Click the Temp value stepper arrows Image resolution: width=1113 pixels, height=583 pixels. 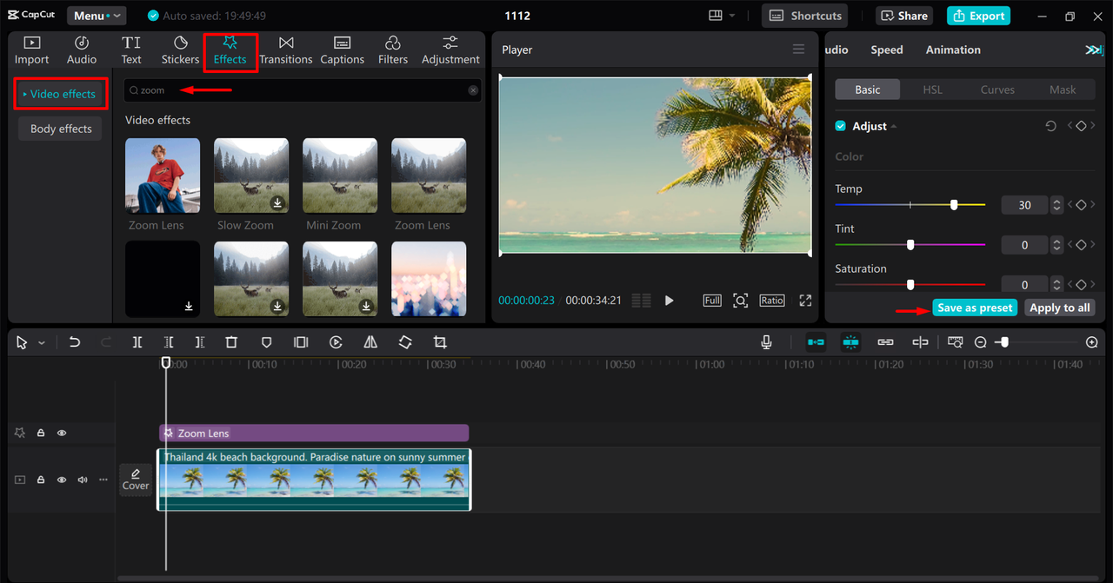point(1056,205)
